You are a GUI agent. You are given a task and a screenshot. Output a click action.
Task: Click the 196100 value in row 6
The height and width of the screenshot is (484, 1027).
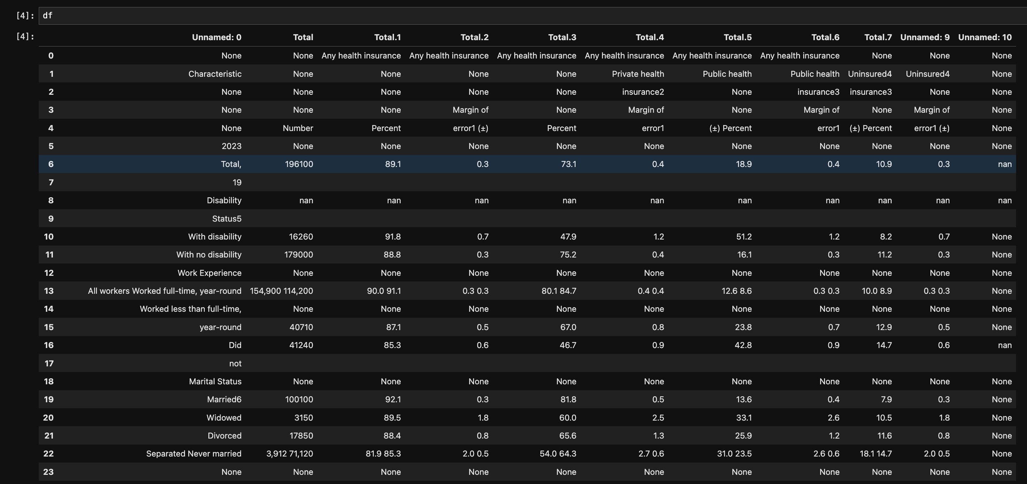[299, 164]
